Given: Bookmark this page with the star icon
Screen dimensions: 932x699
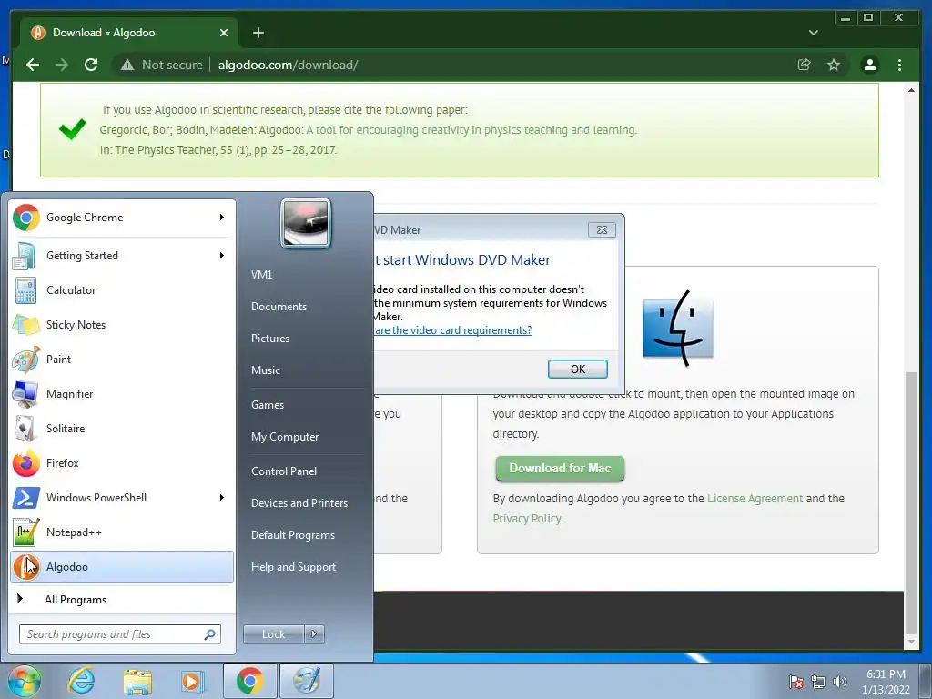Looking at the screenshot, I should click(834, 65).
